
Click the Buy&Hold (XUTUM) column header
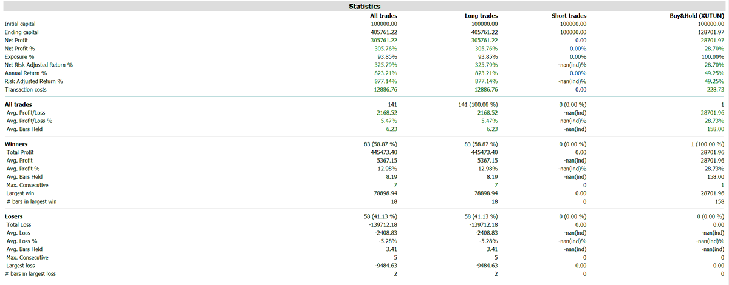[697, 16]
